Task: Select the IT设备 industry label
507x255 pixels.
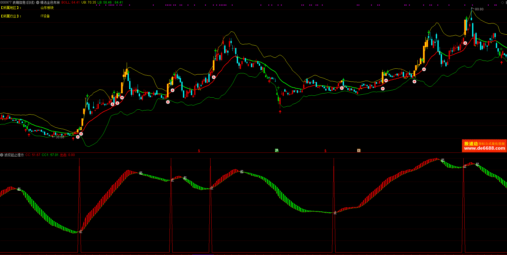Action: pos(45,16)
